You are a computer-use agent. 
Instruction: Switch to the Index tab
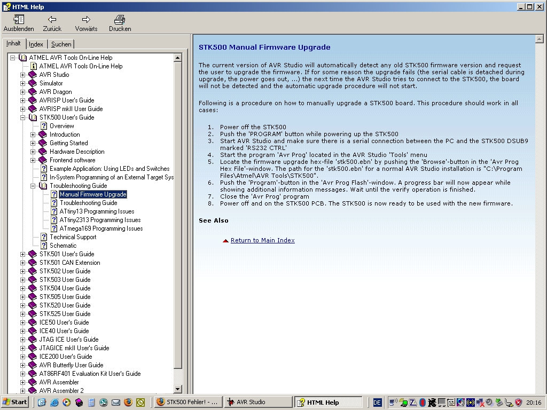coord(36,44)
